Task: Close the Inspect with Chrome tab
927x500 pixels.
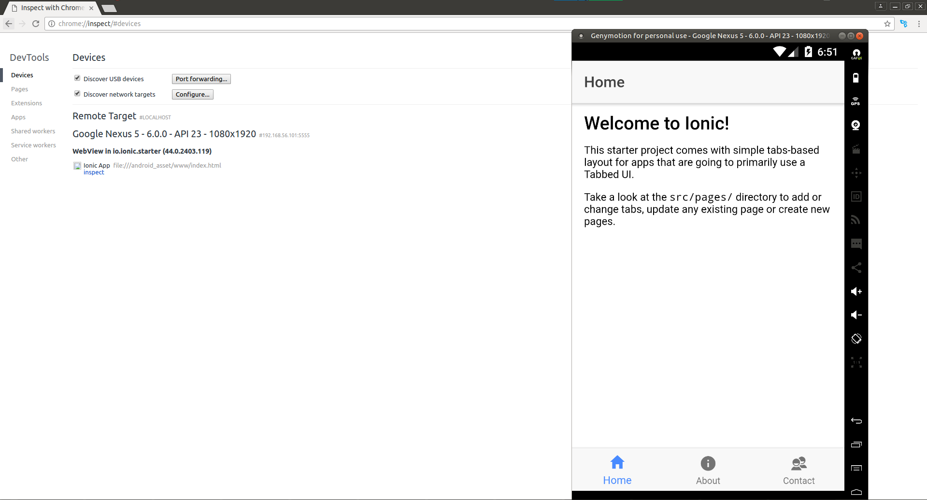Action: 91,8
